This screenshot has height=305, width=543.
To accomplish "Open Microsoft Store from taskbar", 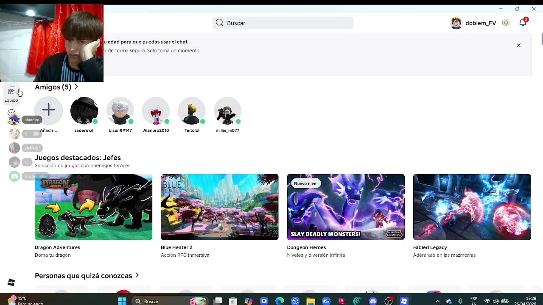I will point(233,301).
